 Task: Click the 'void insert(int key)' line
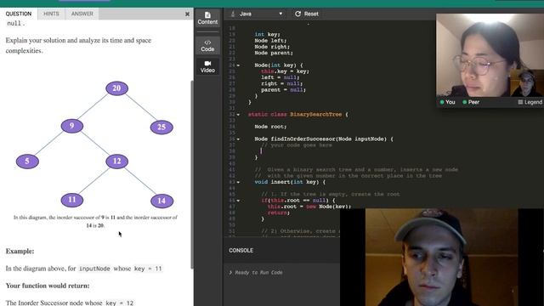[x=290, y=182]
